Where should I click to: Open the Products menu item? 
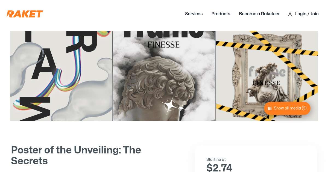(221, 14)
